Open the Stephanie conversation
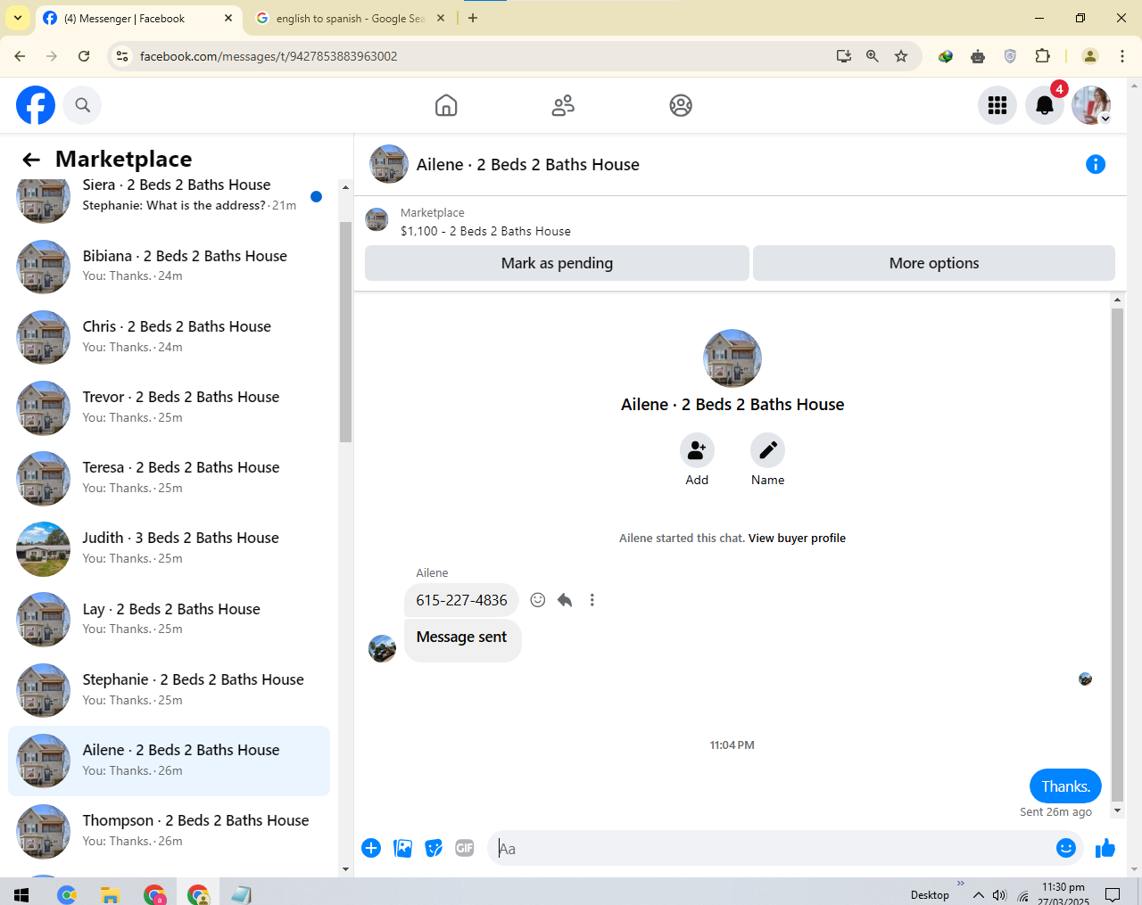1142x905 pixels. point(170,689)
